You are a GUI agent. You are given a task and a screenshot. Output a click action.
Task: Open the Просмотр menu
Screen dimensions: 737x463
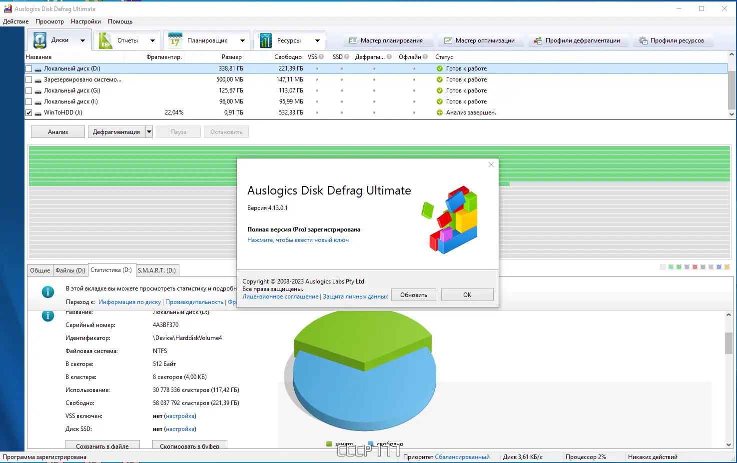[x=49, y=21]
